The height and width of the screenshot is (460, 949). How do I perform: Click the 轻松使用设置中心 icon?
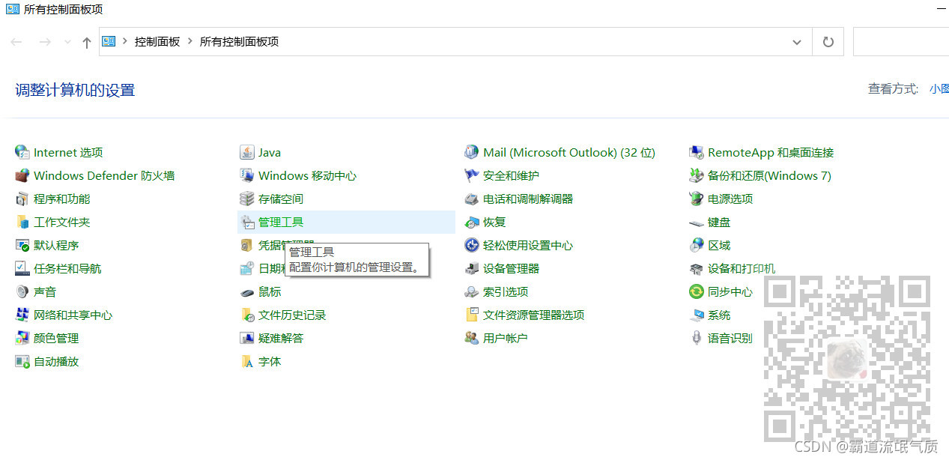pyautogui.click(x=471, y=245)
